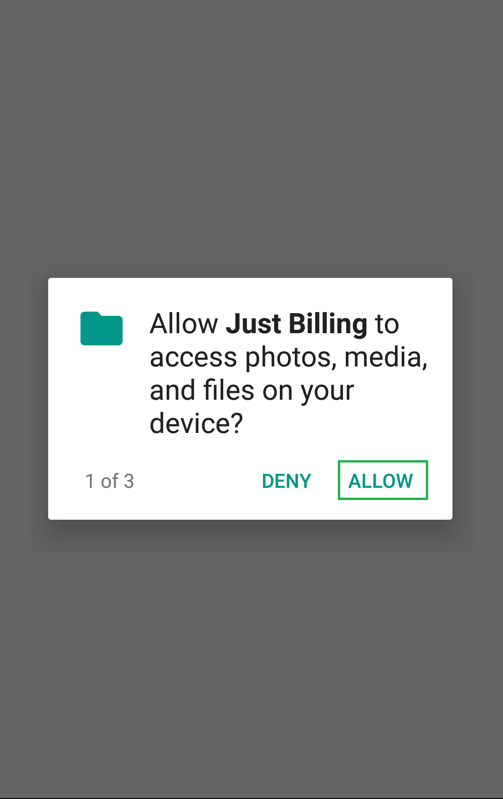503x799 pixels.
Task: Click 'access photos, media,' text line
Action: pos(289,358)
